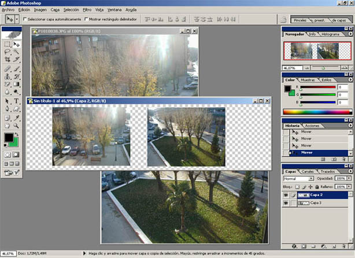Delete state trash icon in Historia panel
355x258 pixels.
point(343,160)
